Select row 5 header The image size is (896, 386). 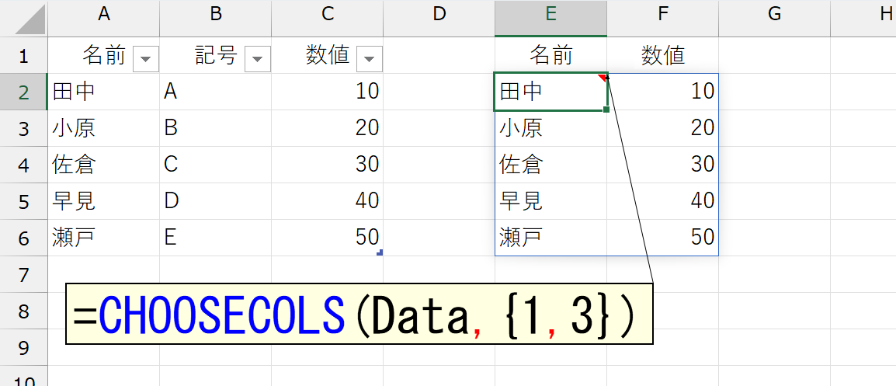24,201
